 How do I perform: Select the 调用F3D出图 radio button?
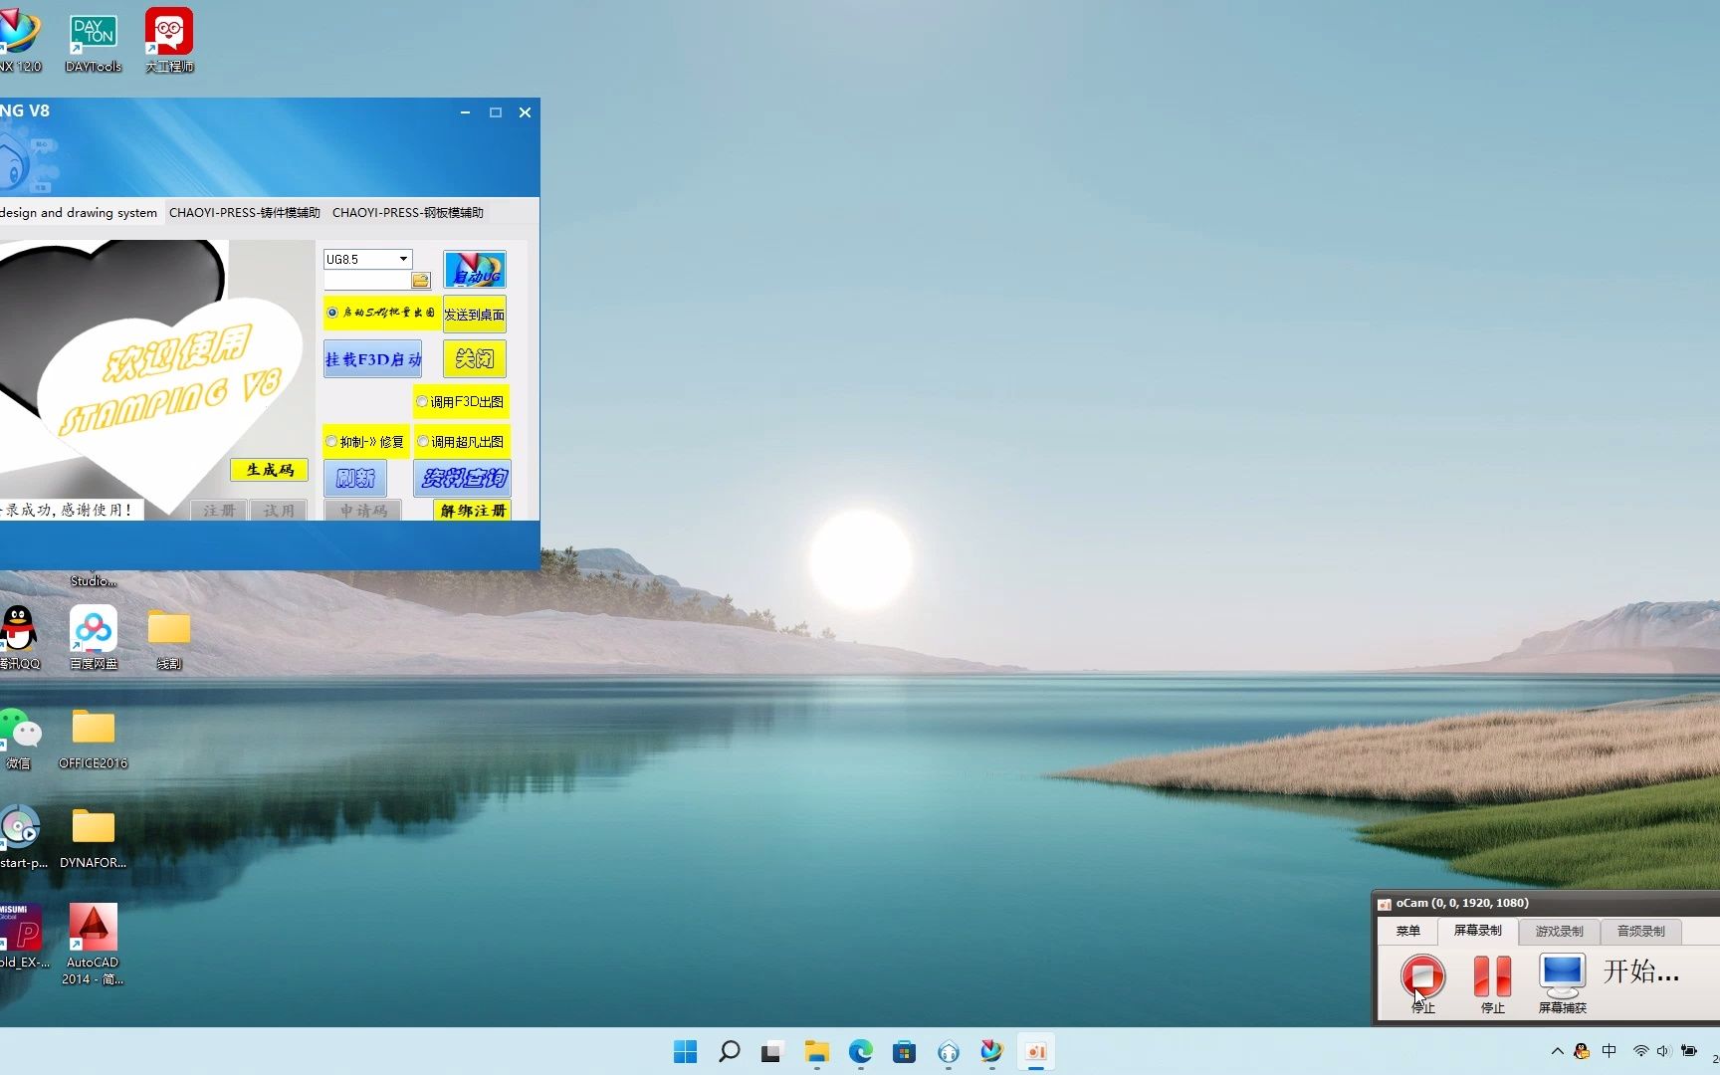pyautogui.click(x=422, y=402)
